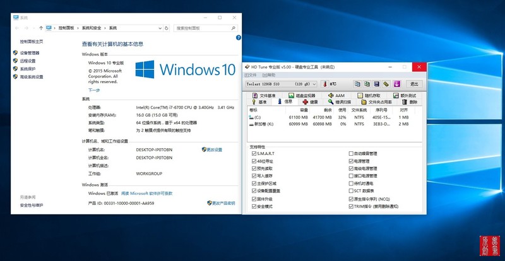Go back using the System window back arrow

coord(17,28)
